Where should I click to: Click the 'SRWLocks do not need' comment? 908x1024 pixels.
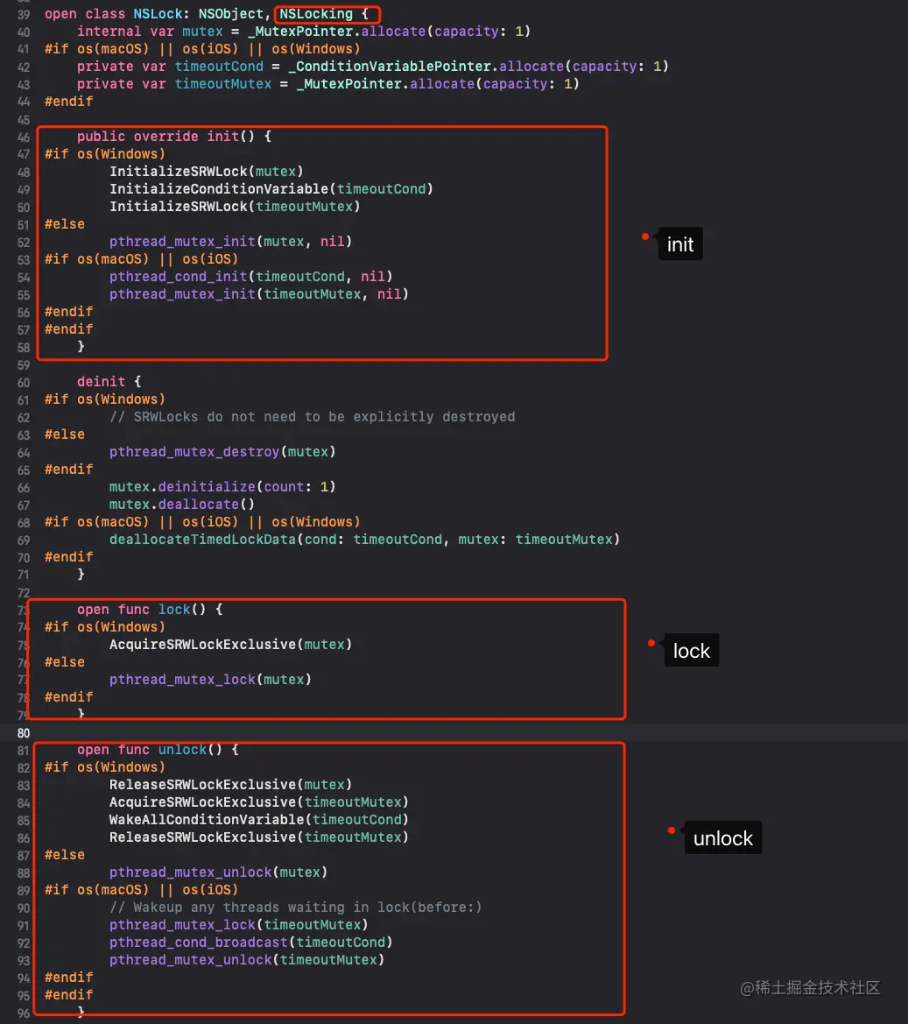point(312,417)
